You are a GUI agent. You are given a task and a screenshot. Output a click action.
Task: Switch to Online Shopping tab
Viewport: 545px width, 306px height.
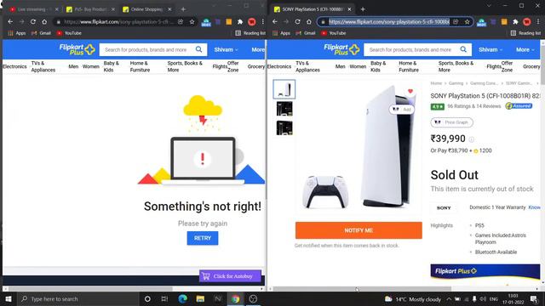[147, 9]
